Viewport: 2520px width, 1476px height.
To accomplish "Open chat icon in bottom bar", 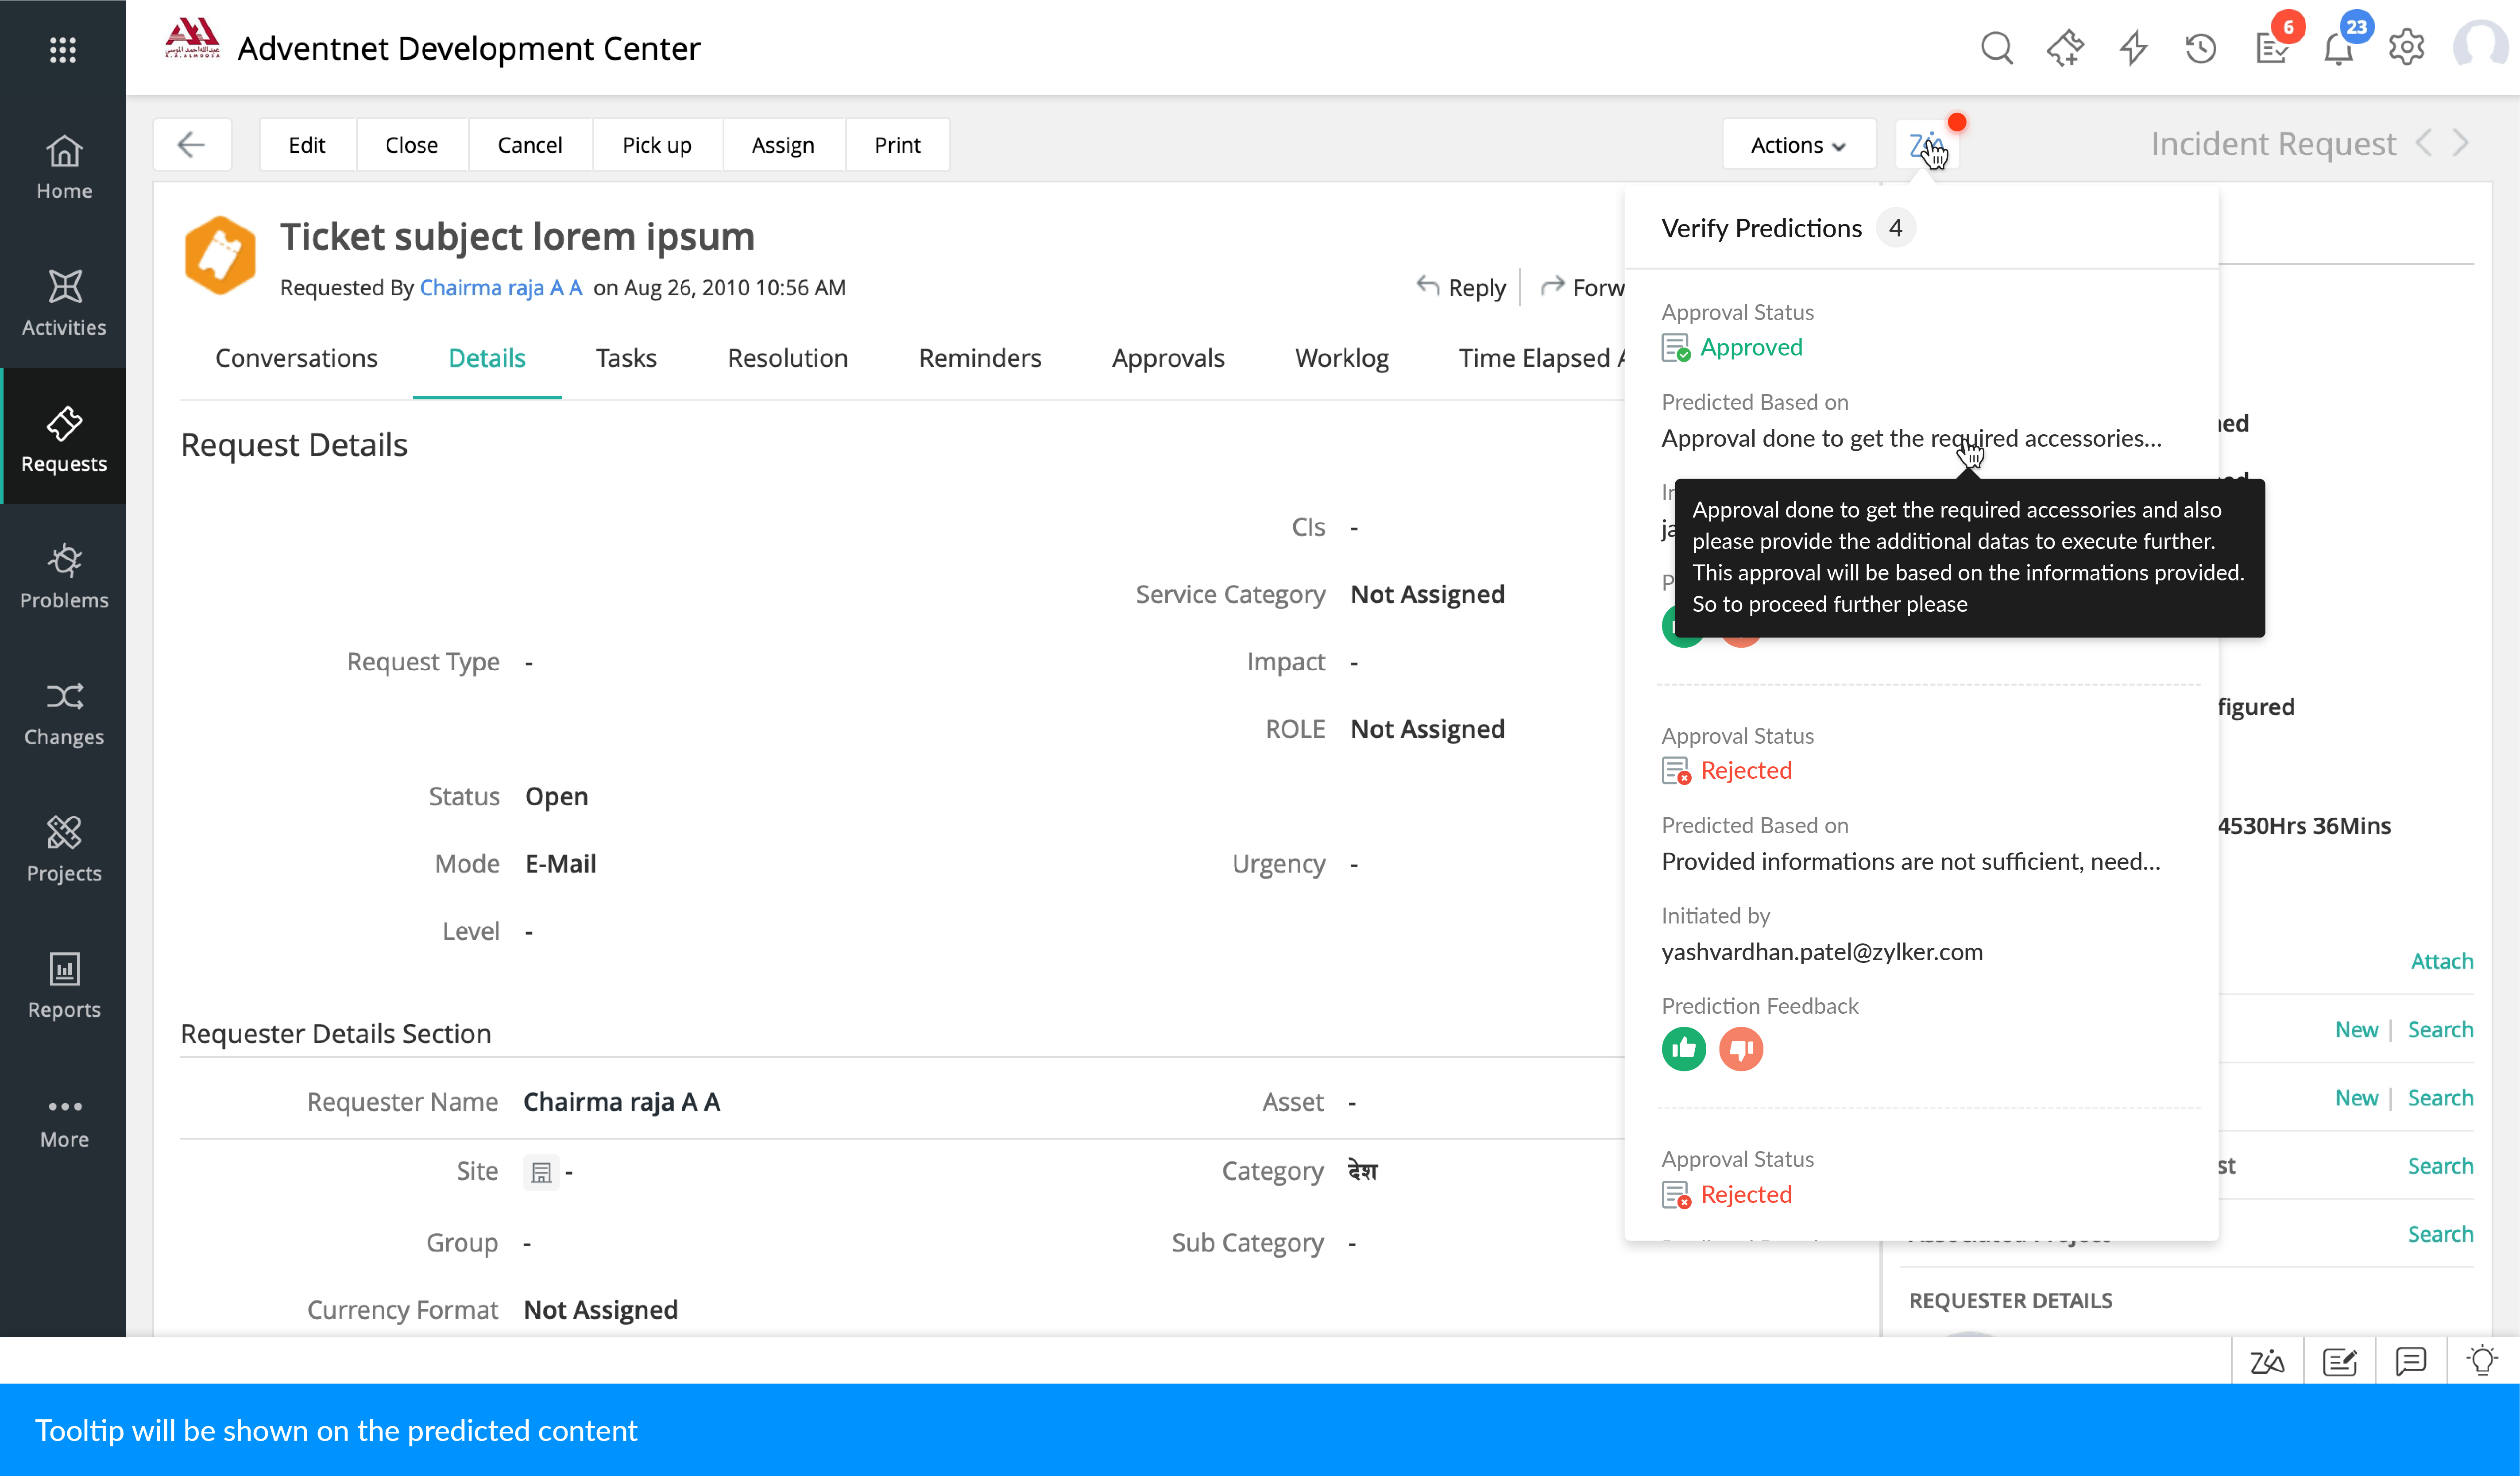I will pos(2411,1361).
